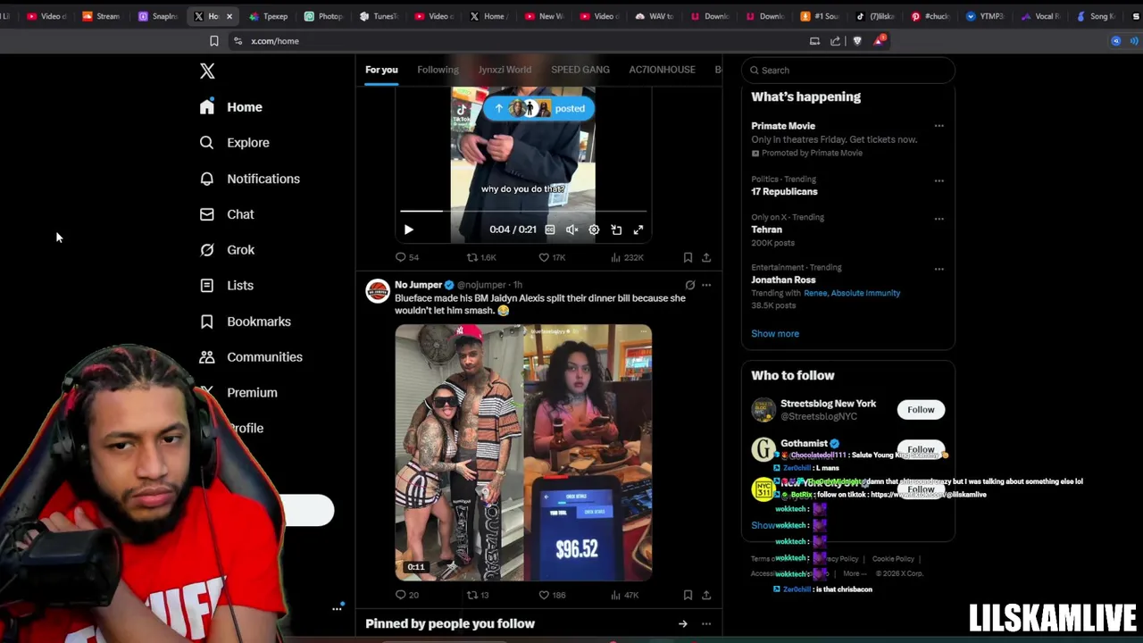Image resolution: width=1143 pixels, height=643 pixels.
Task: Open the SPEED GANG tab
Action: click(580, 70)
